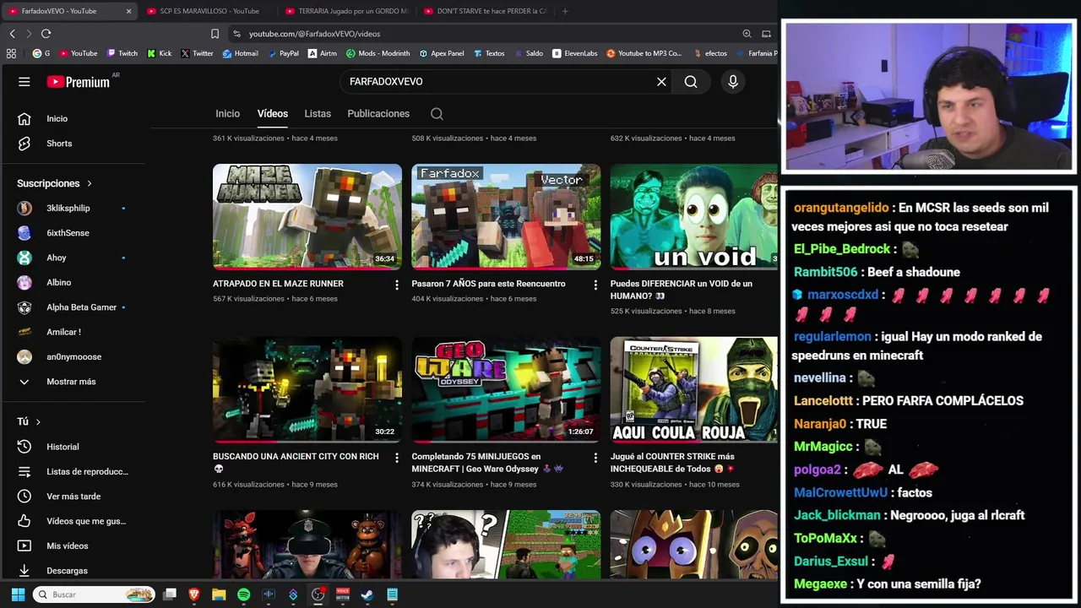1081x608 pixels.
Task: Open the ElevenLabs bookmark
Action: pos(575,53)
